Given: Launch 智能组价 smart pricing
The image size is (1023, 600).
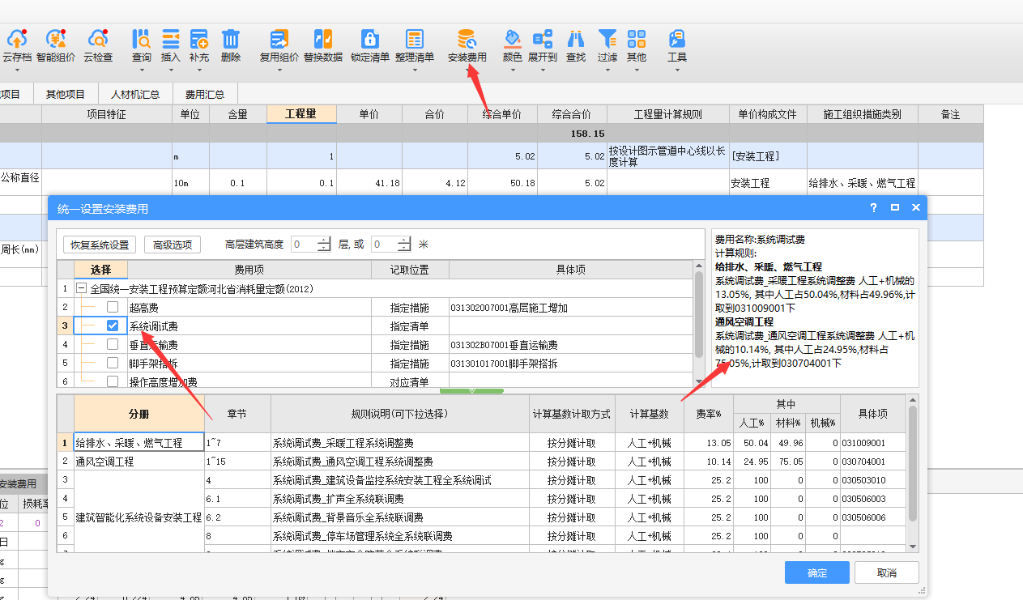Looking at the screenshot, I should pos(56,47).
